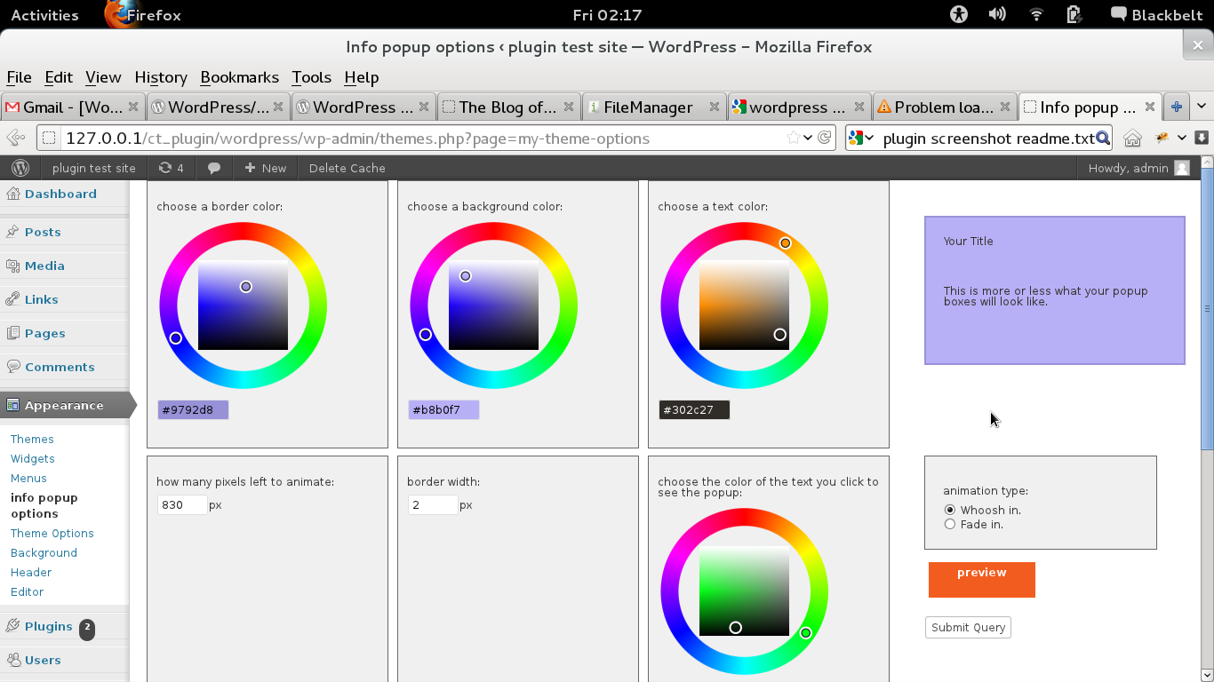Switch to the FileManager tab
Viewport: 1214px width, 682px height.
click(x=648, y=107)
